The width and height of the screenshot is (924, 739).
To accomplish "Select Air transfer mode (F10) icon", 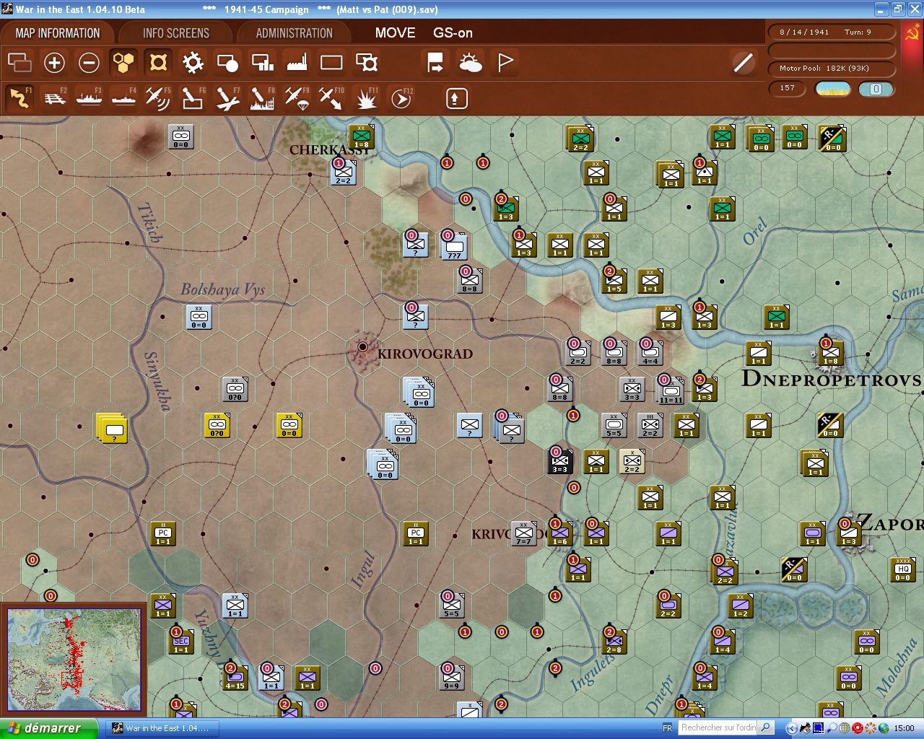I will pos(331,98).
